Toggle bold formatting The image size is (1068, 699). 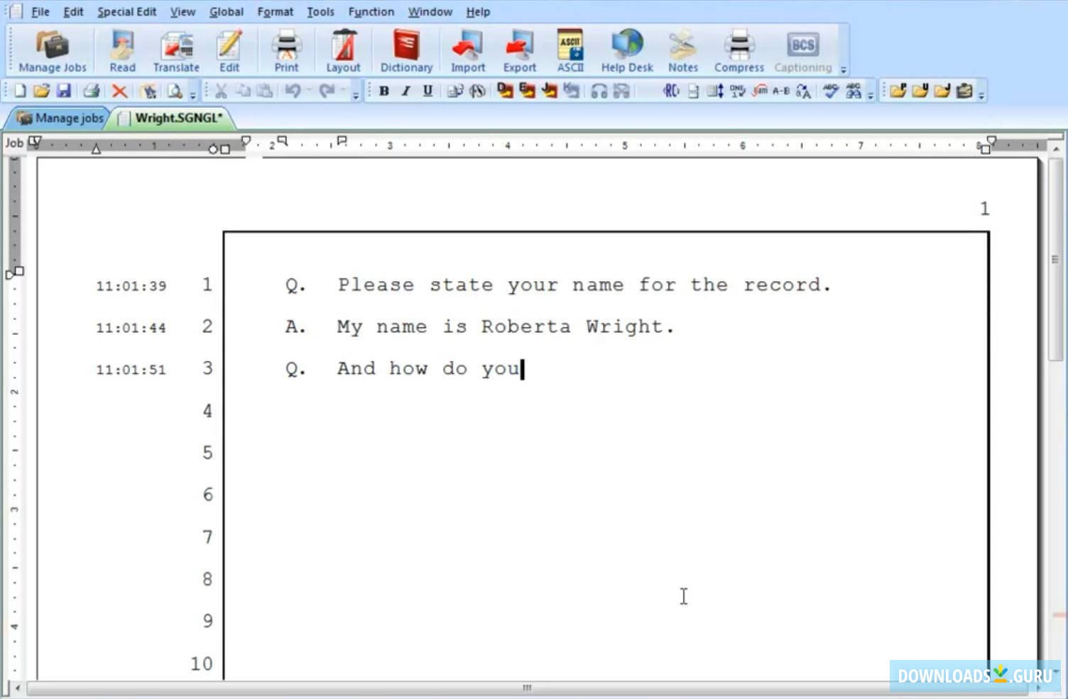[x=384, y=91]
